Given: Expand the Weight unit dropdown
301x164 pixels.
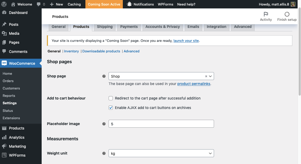Looking at the screenshot, I should pyautogui.click(x=161, y=153).
